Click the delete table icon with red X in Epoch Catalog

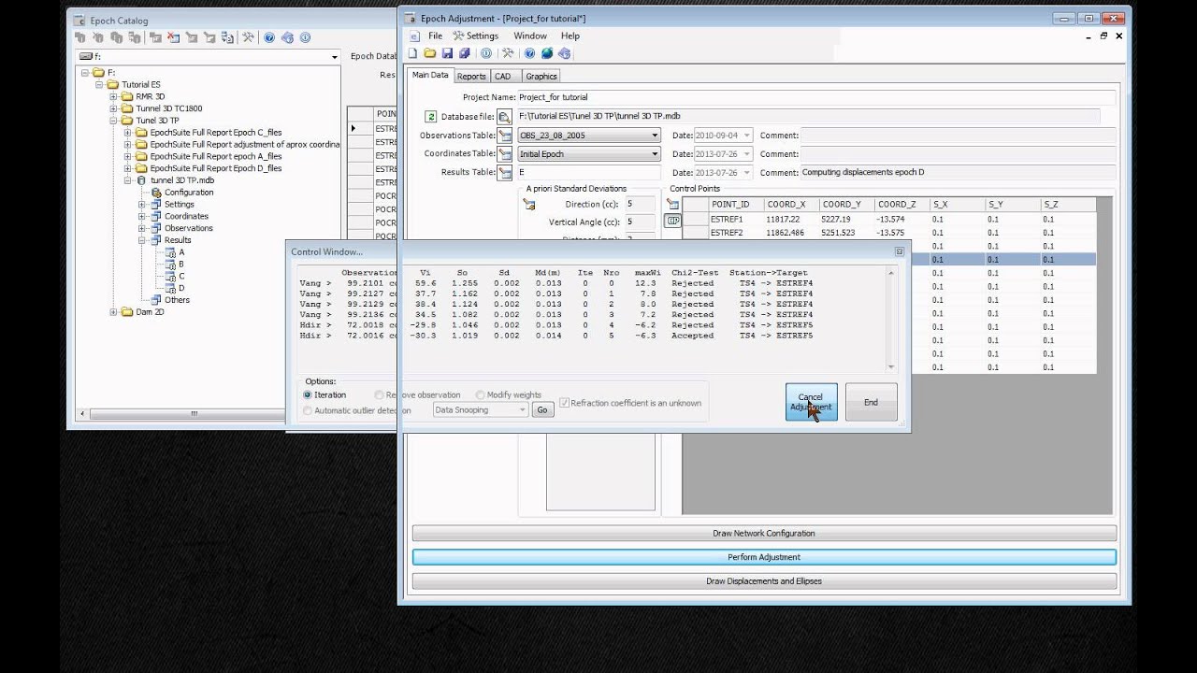pyautogui.click(x=173, y=37)
